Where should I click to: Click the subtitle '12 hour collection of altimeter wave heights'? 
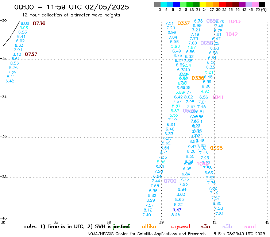(x=71, y=15)
